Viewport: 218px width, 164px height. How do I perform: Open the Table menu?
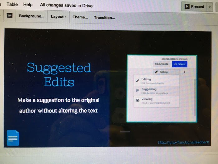click(x=12, y=4)
